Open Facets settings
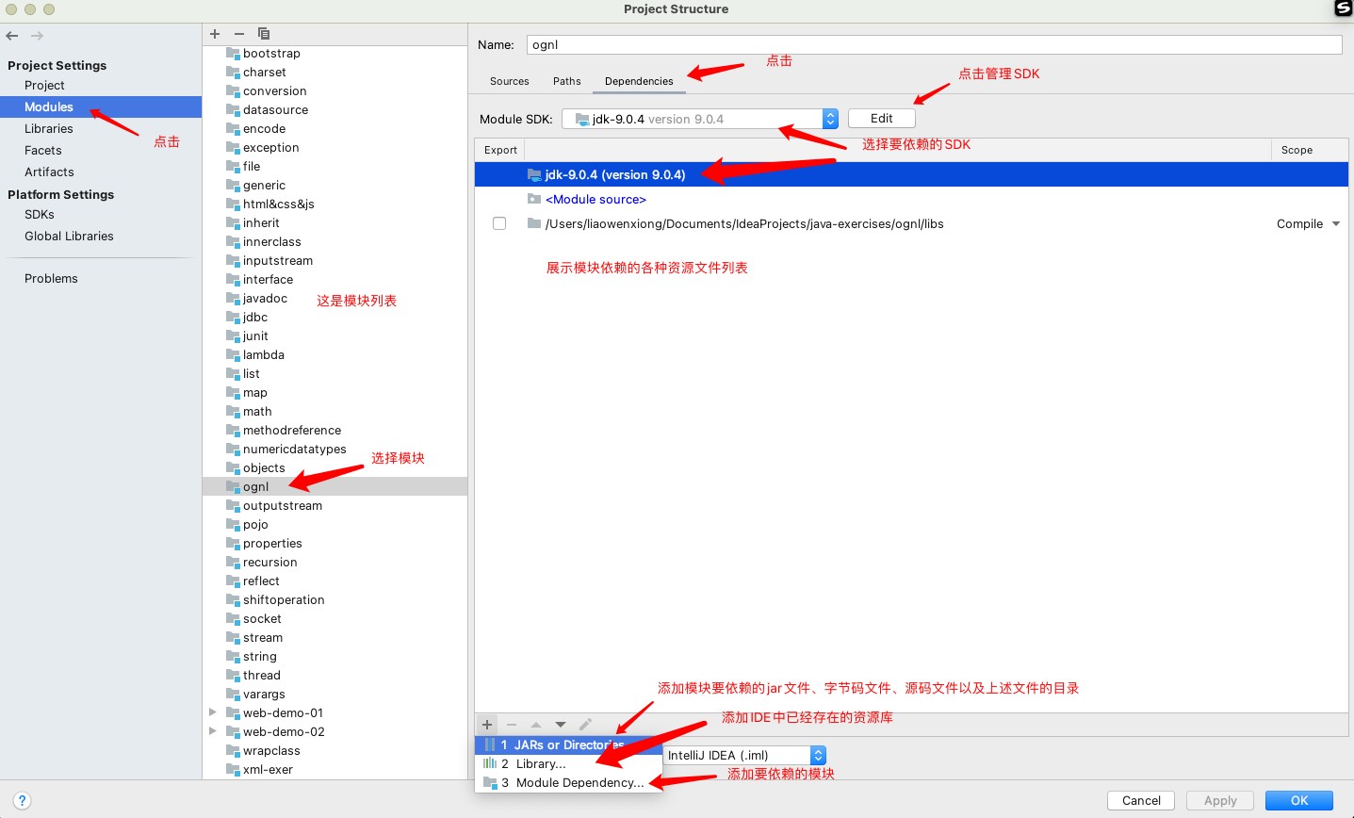This screenshot has height=818, width=1354. tap(43, 150)
